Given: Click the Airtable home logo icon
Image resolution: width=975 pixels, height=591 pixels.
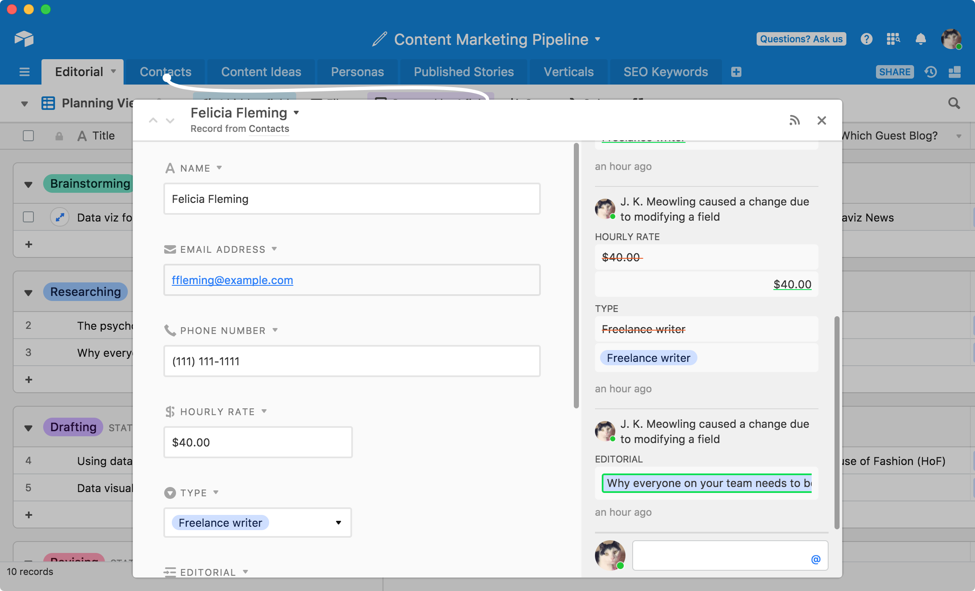Looking at the screenshot, I should tap(24, 39).
